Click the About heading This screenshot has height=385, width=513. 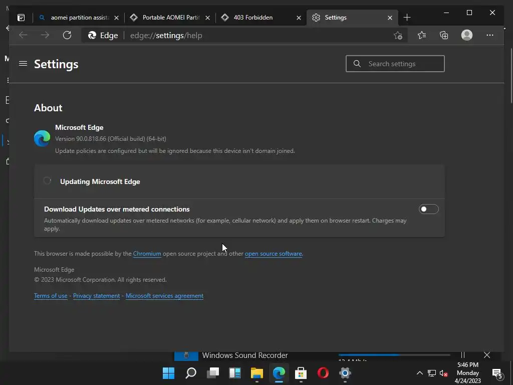pos(48,108)
